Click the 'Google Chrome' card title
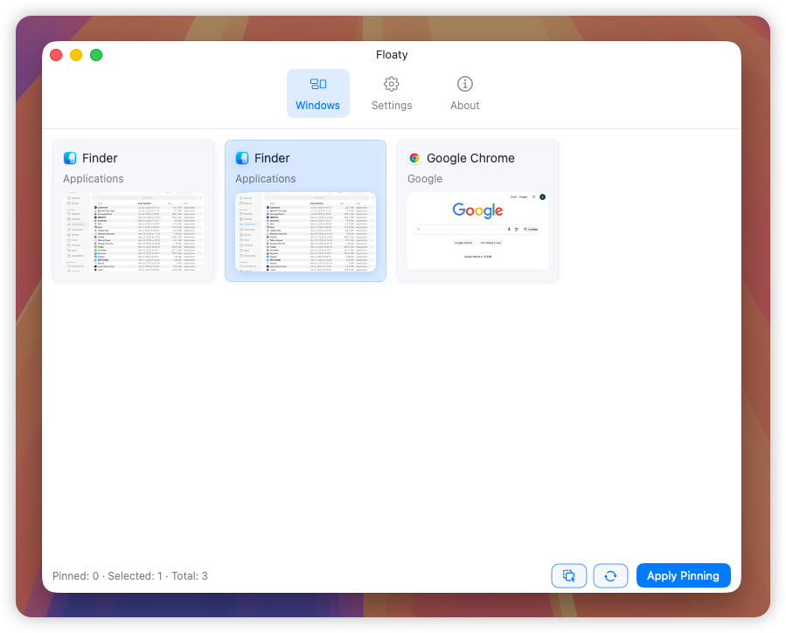The image size is (786, 633). coord(470,158)
